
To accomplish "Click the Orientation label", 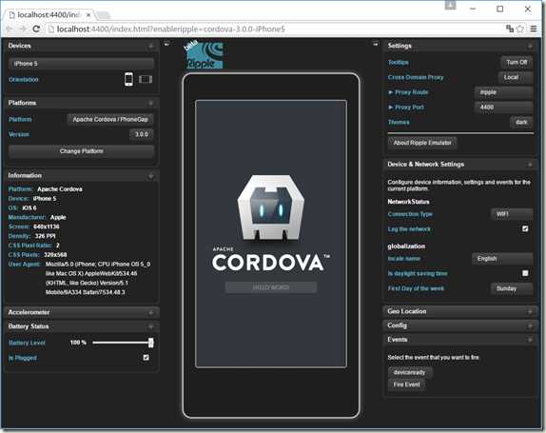I will 24,79.
